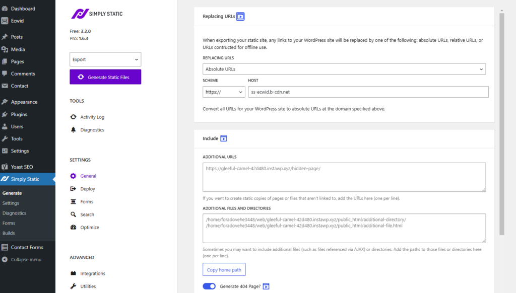Open the Dashboard icon in admin menu

pyautogui.click(x=5, y=9)
